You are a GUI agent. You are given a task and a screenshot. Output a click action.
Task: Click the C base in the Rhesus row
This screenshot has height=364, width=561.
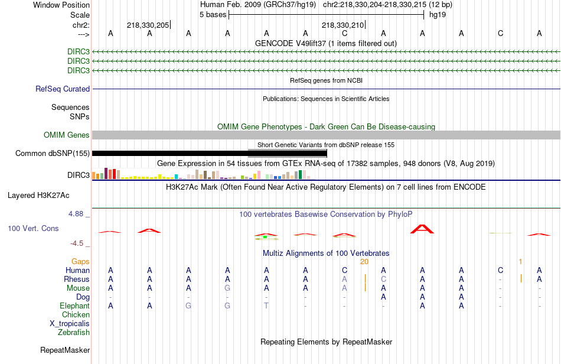tap(383, 279)
